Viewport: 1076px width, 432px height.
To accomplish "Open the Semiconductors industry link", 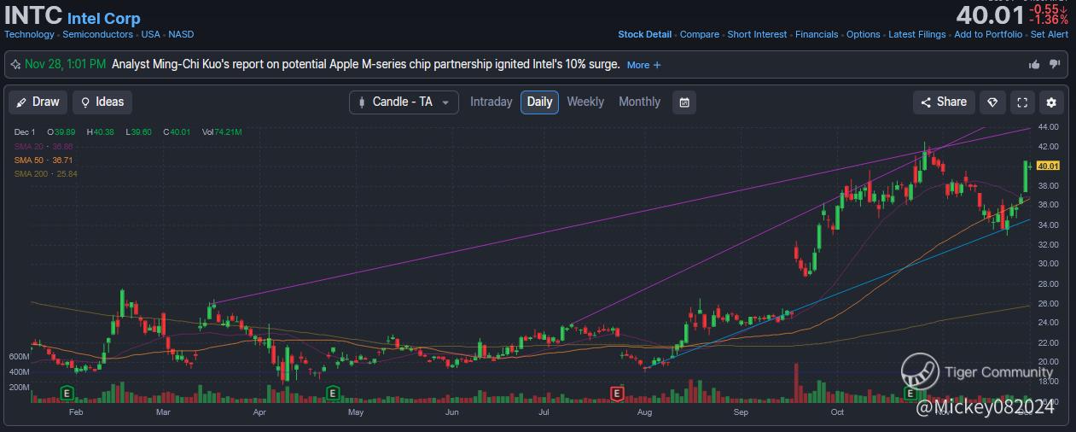I will point(97,34).
